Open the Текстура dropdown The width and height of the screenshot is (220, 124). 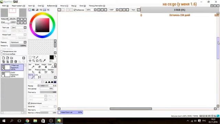pyautogui.click(x=25, y=28)
